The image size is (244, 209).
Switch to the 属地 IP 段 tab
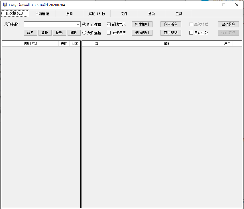pos(97,14)
